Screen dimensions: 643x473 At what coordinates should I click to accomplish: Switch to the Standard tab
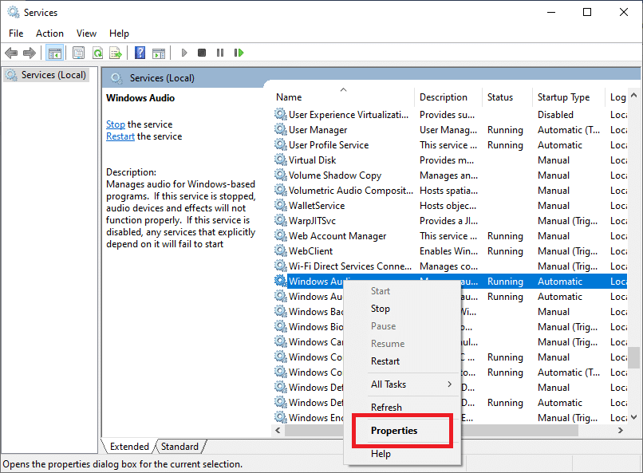[x=179, y=446]
